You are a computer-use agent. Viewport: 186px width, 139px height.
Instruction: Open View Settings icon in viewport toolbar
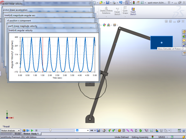(115, 25)
